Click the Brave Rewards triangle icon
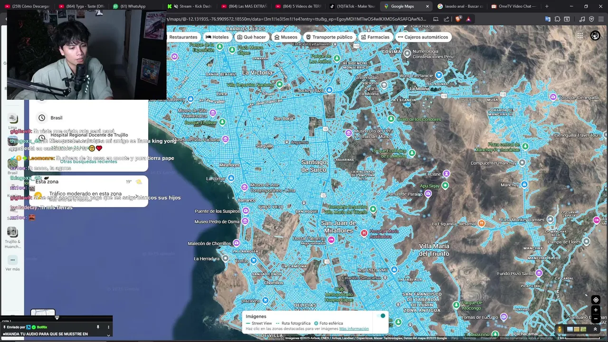This screenshot has height=342, width=608. point(468,19)
